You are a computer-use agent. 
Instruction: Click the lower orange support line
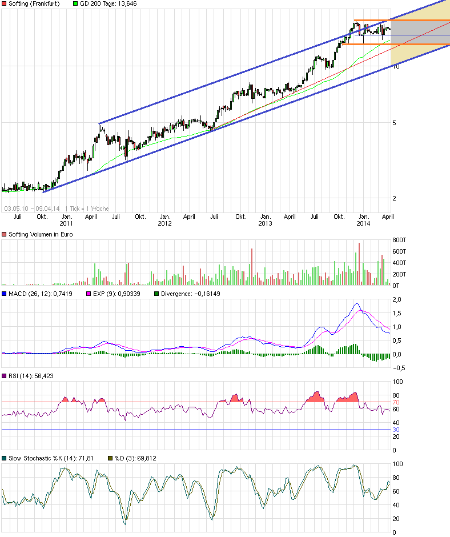[396, 44]
